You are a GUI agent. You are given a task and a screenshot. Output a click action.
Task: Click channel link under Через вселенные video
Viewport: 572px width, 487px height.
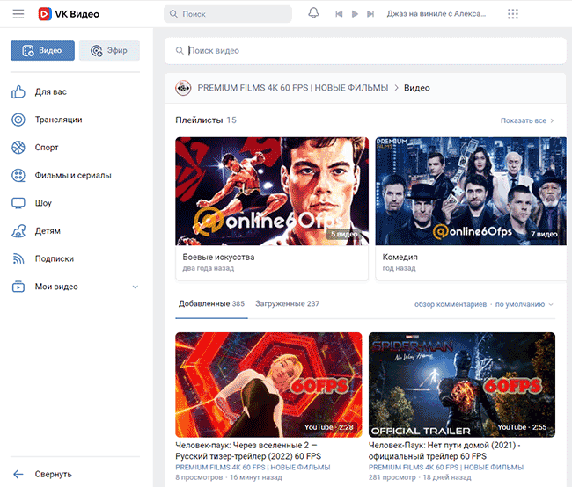point(253,468)
